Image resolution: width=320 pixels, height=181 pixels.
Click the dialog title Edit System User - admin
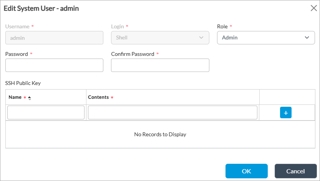click(x=41, y=8)
